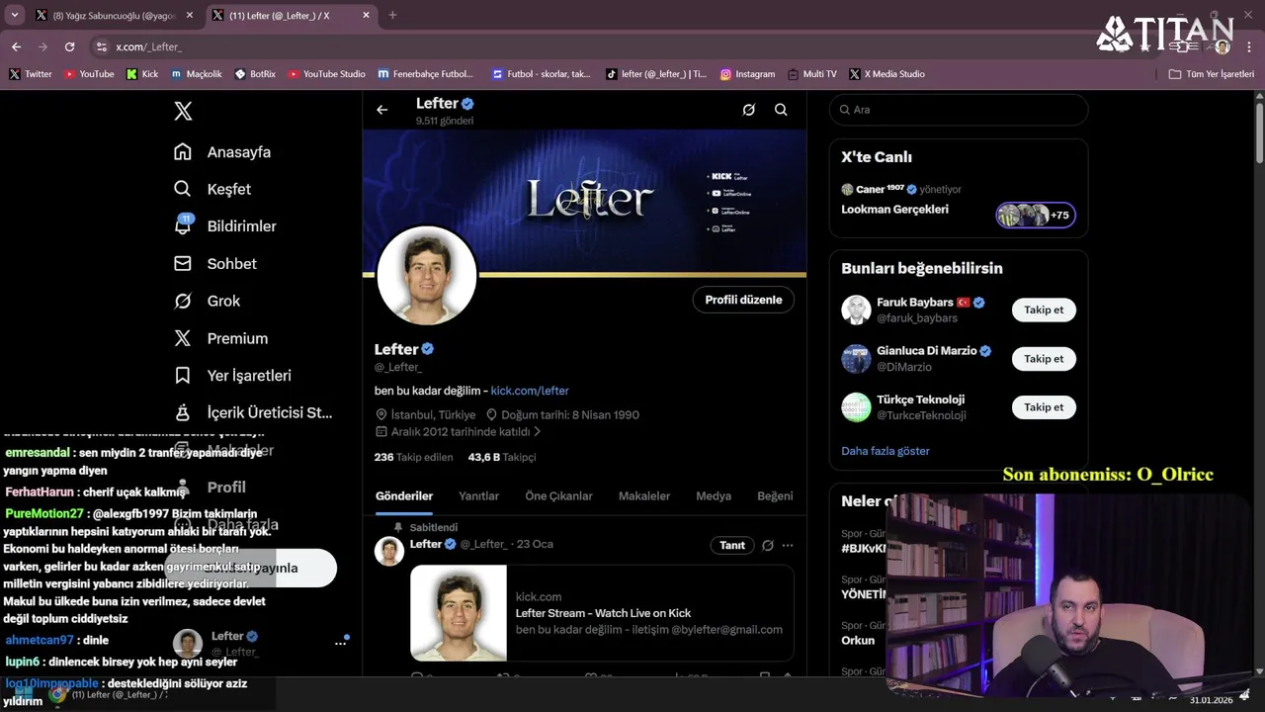Open Grok from the sidebar
The height and width of the screenshot is (712, 1265).
(x=207, y=301)
